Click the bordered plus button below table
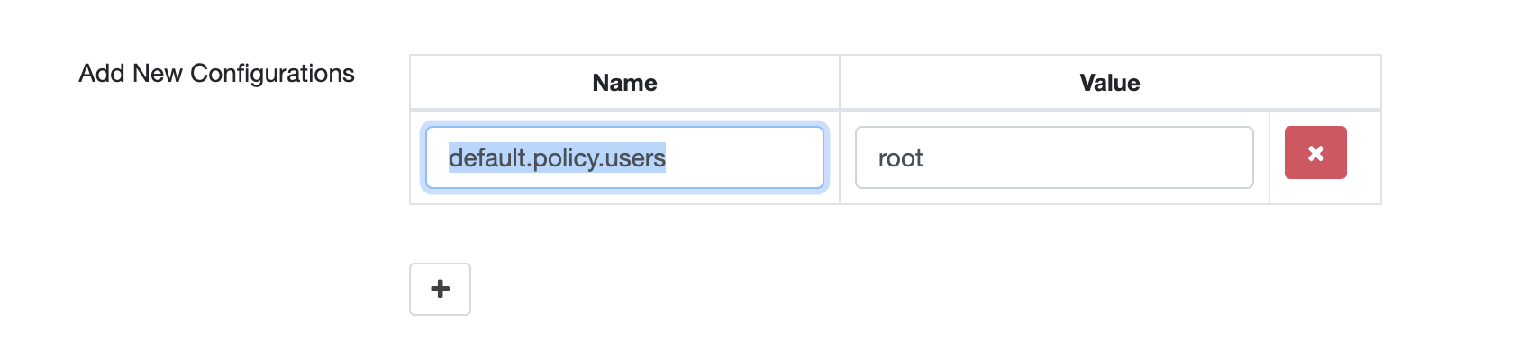 point(440,289)
